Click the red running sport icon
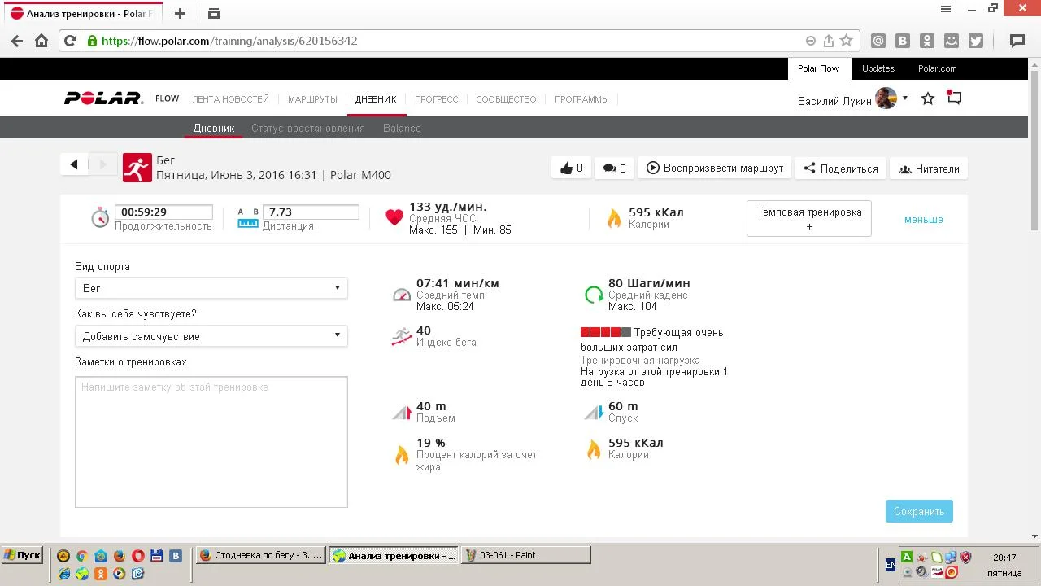1041x586 pixels. coord(137,168)
